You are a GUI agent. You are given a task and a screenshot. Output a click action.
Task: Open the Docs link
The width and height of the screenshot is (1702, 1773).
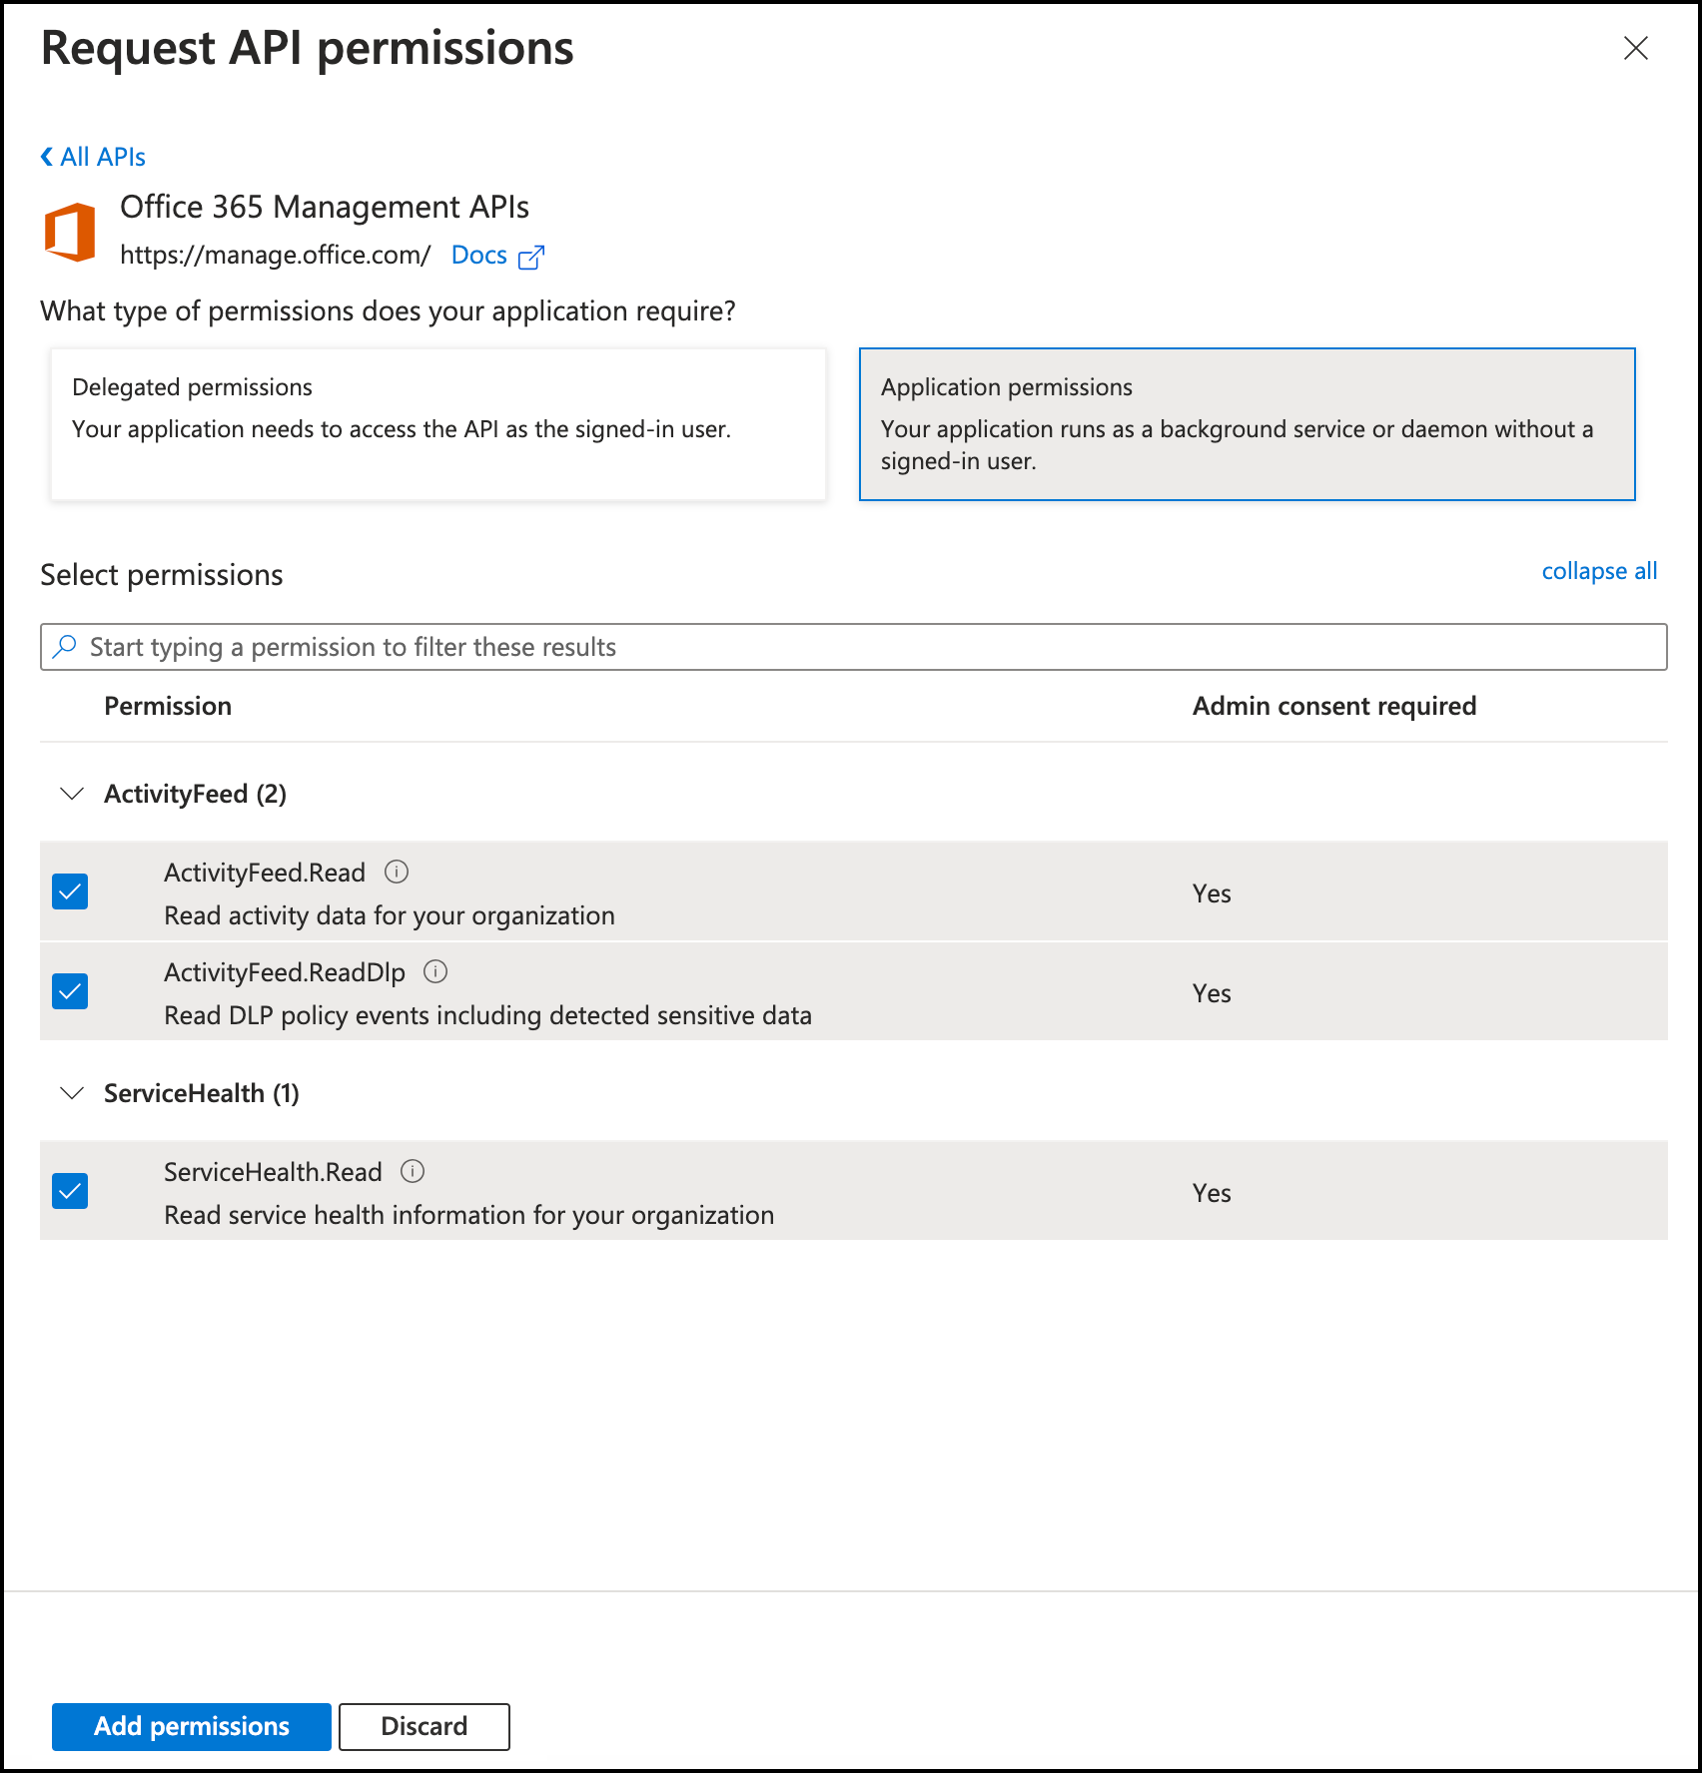pos(479,256)
